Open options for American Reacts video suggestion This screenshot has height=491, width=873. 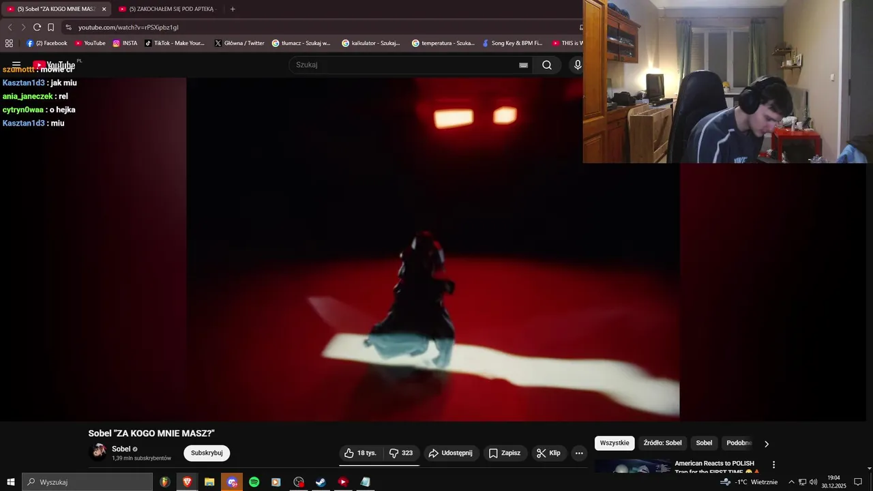(773, 464)
